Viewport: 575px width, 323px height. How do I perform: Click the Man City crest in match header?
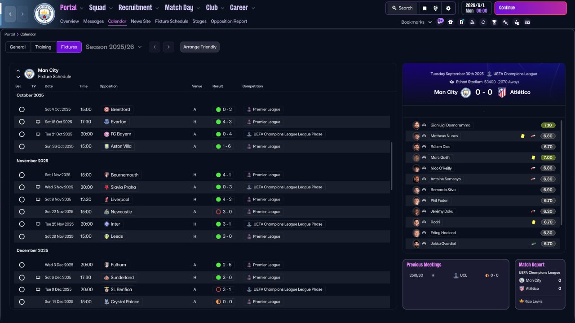(x=466, y=92)
